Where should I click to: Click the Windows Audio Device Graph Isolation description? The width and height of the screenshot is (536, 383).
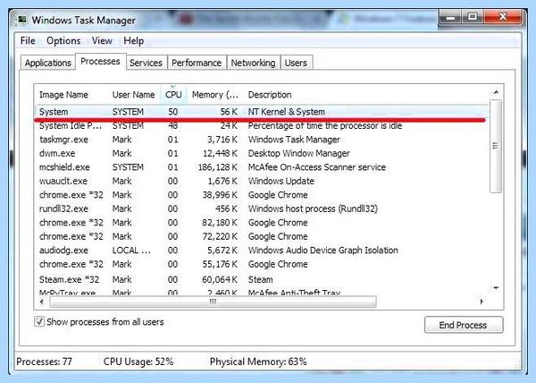[x=323, y=251]
